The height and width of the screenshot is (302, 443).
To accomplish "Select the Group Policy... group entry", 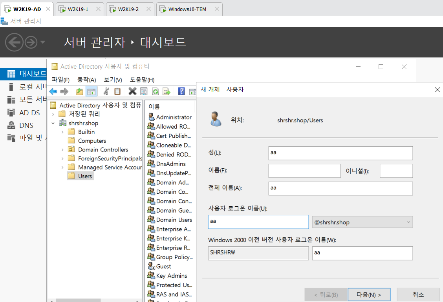I will click(x=170, y=257).
